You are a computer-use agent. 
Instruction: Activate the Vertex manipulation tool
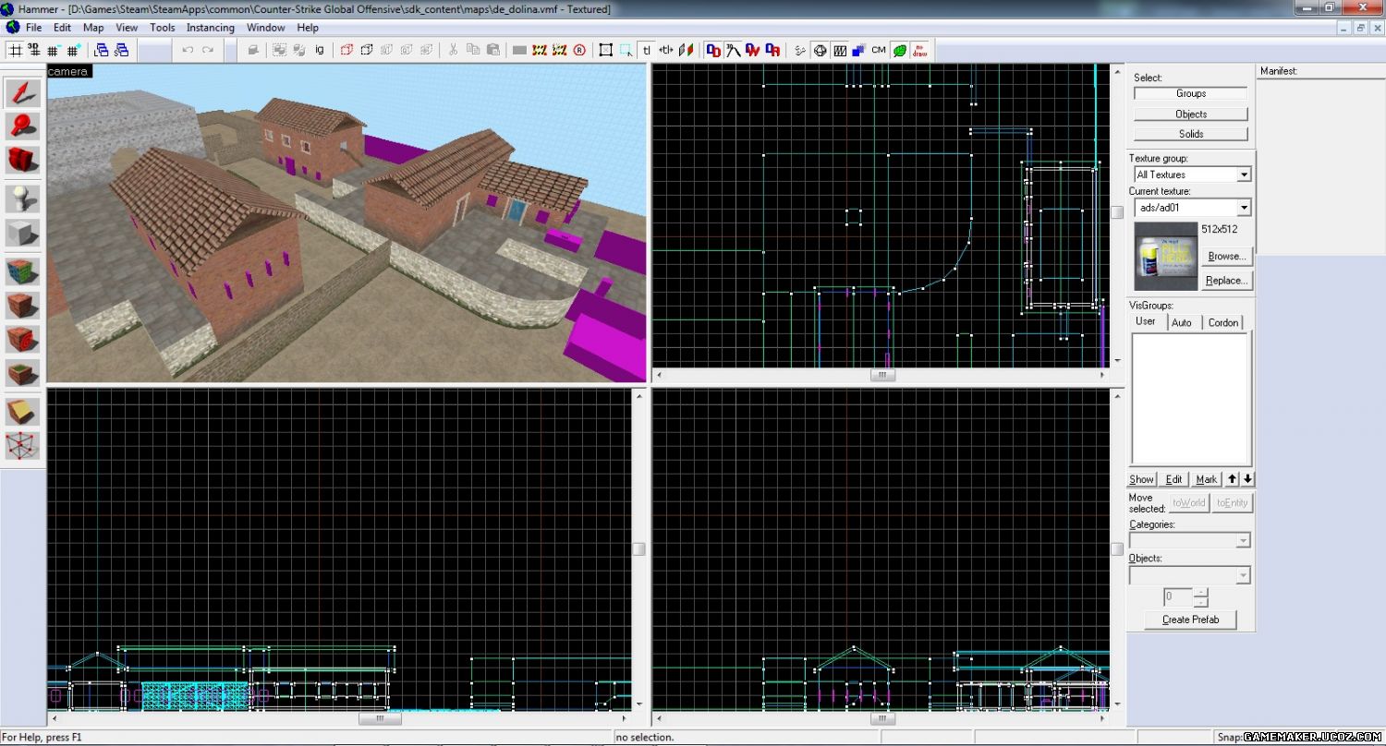(x=22, y=445)
